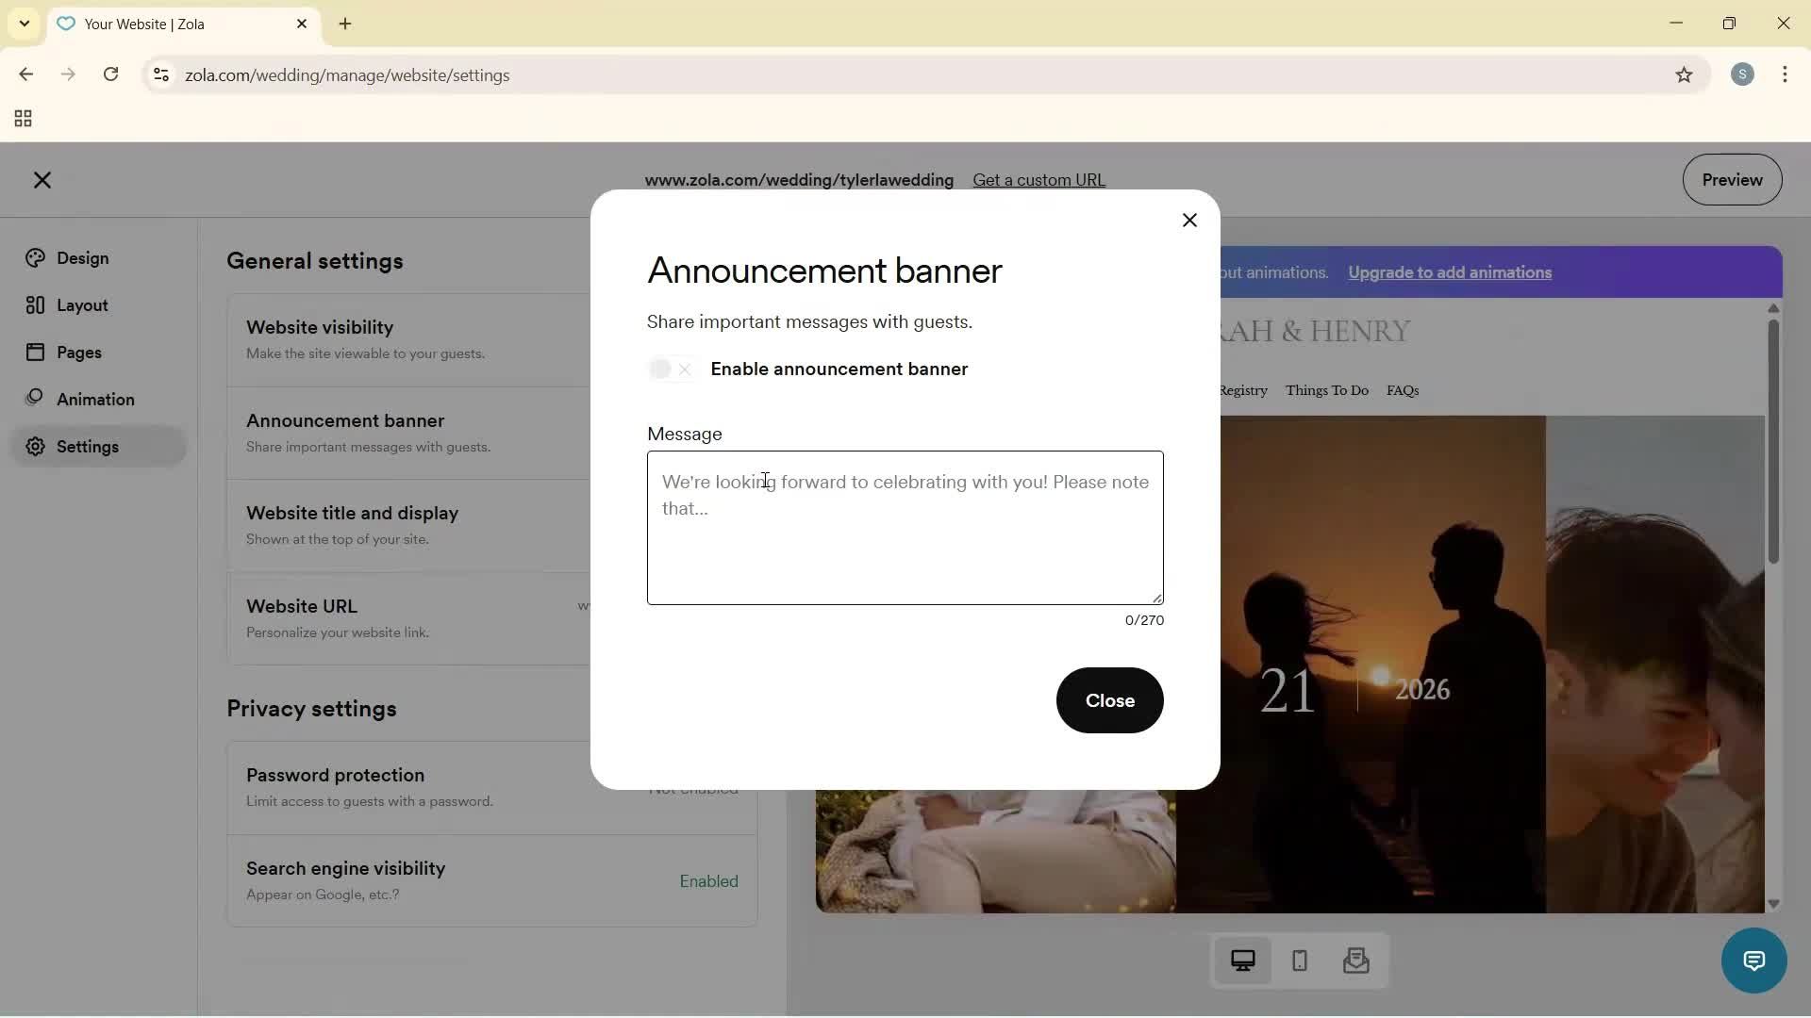Click inside the Message text box
1811x1018 pixels.
click(x=905, y=528)
